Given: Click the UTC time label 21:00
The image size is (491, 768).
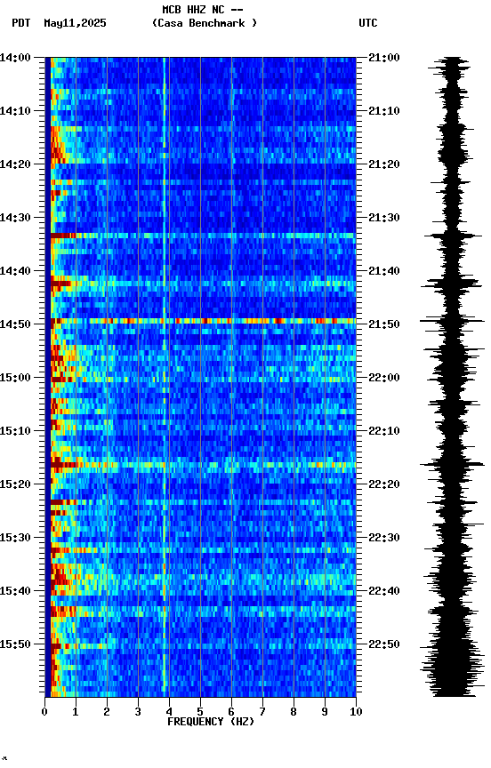Looking at the screenshot, I should [x=384, y=58].
